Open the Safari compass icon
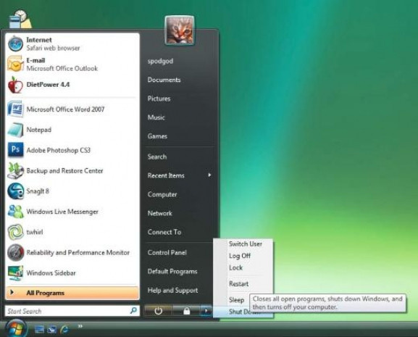The image size is (418, 337). (x=15, y=44)
